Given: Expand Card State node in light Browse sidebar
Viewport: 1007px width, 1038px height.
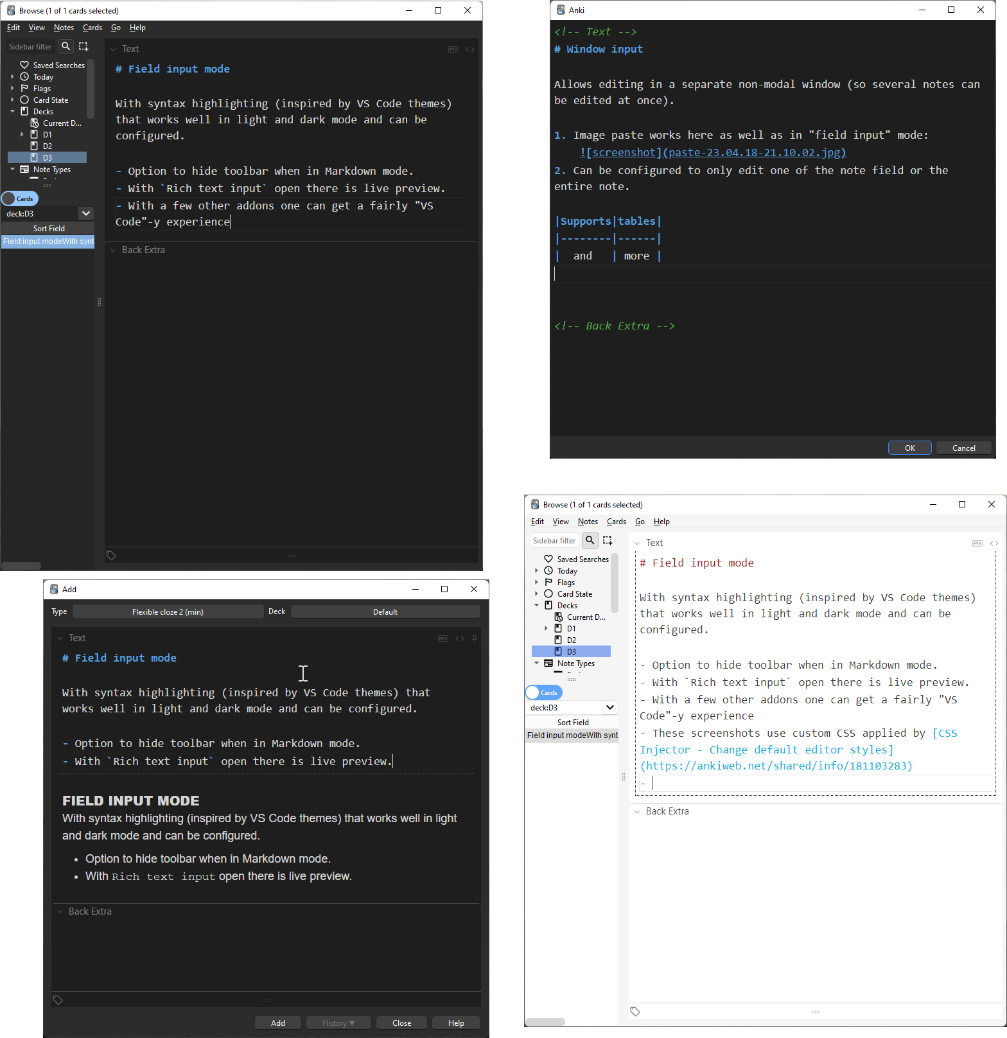Looking at the screenshot, I should coord(536,594).
